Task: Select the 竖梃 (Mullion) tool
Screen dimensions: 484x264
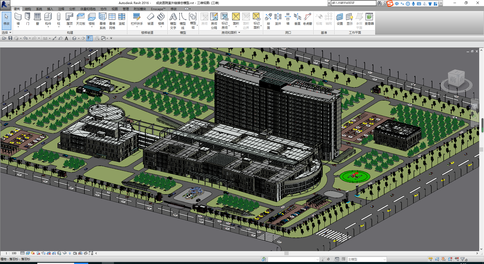Action: pyautogui.click(x=122, y=19)
